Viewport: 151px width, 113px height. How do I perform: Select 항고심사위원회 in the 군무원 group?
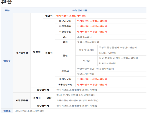coord(86,74)
